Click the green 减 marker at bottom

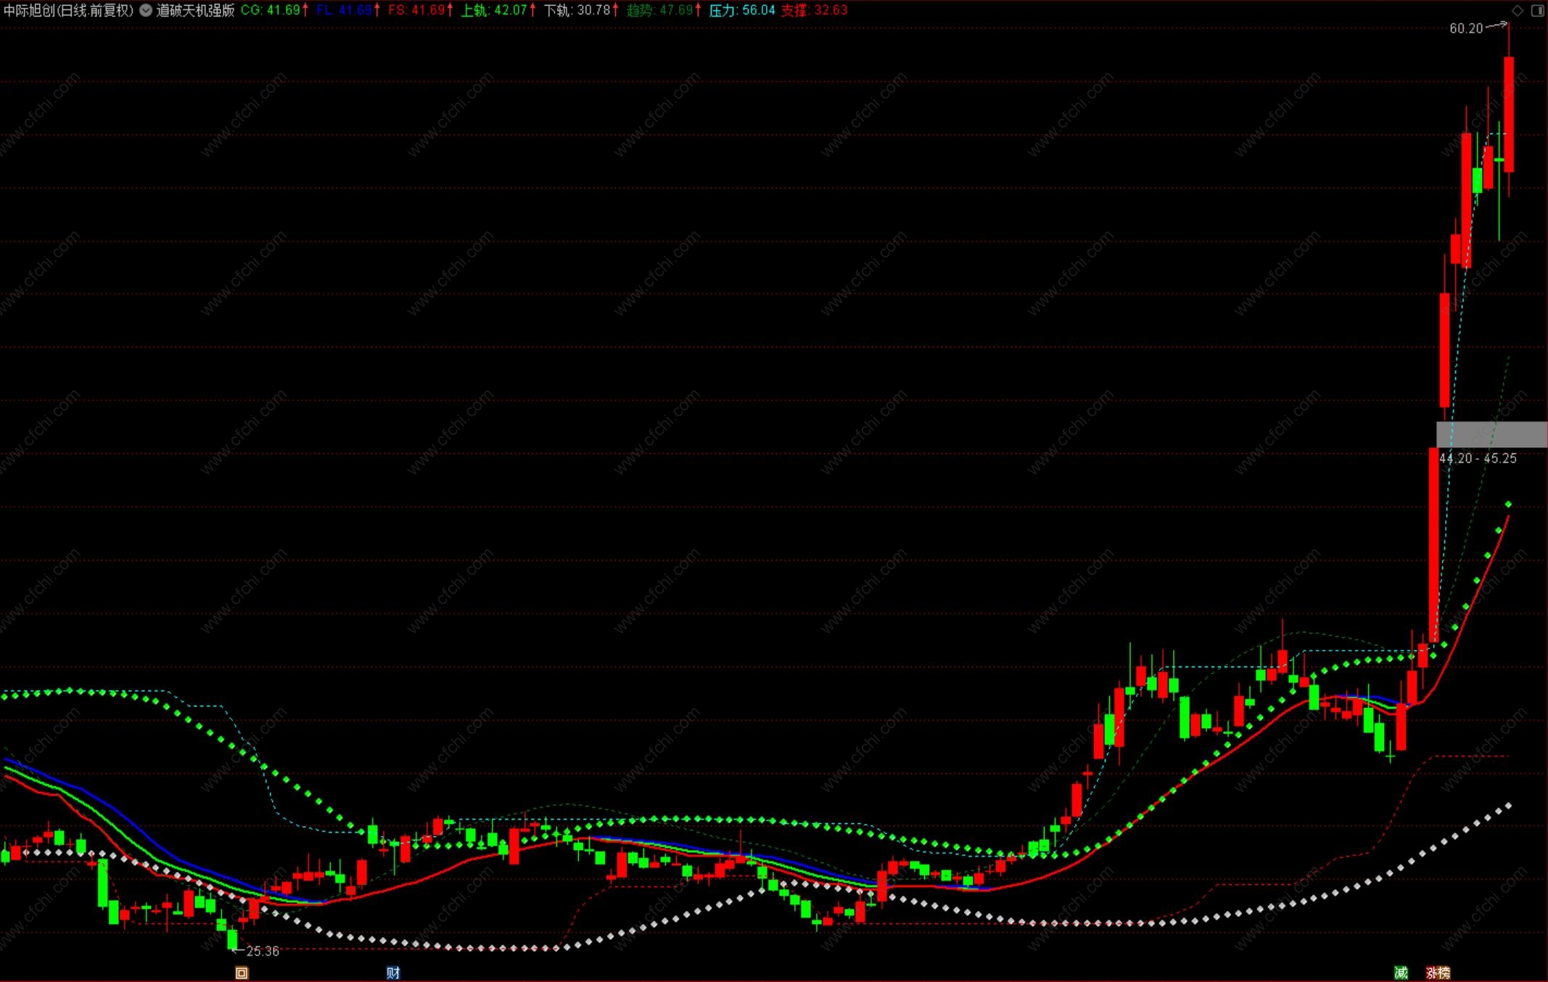(x=1400, y=973)
